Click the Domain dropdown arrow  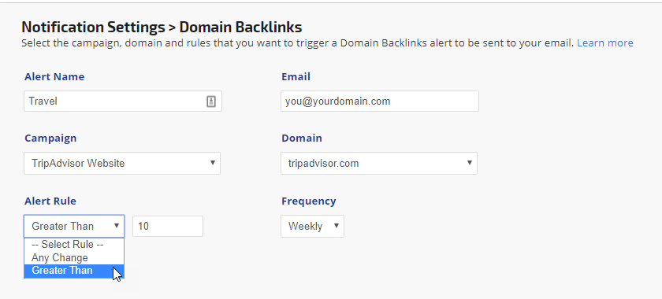[x=470, y=162]
